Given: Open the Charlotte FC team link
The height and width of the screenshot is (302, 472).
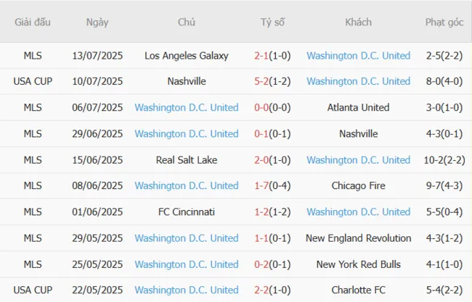Looking at the screenshot, I should coord(358,290).
